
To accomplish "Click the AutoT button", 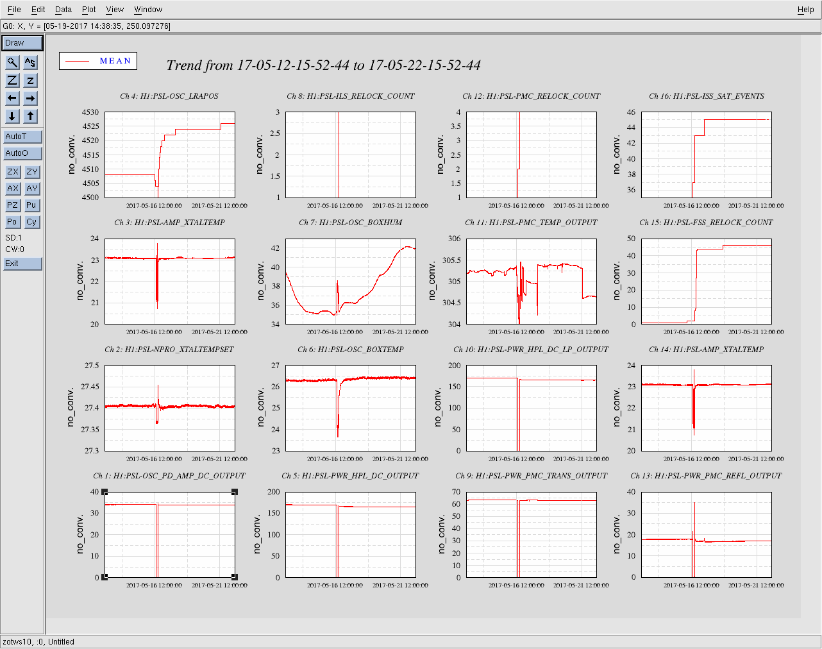I will pos(22,137).
